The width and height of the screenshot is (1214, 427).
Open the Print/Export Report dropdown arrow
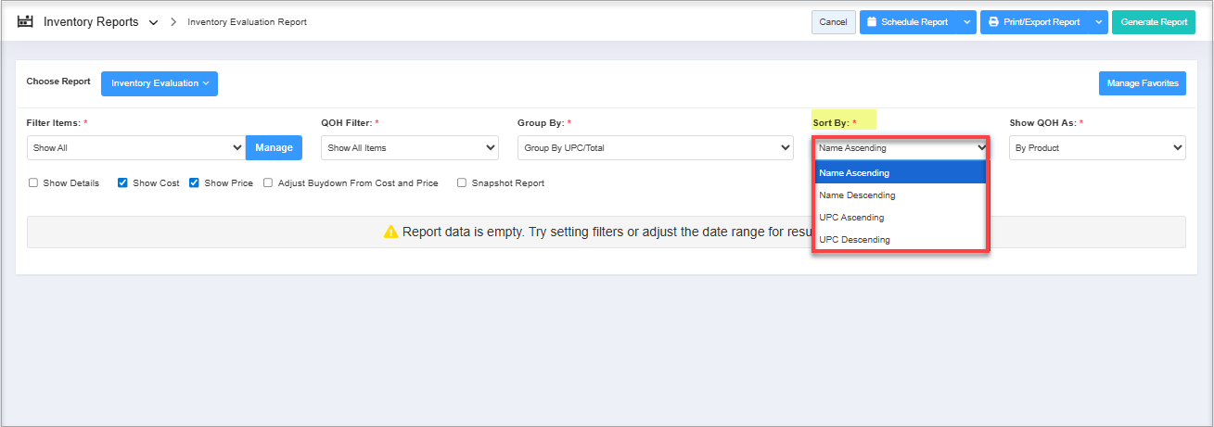[1098, 22]
